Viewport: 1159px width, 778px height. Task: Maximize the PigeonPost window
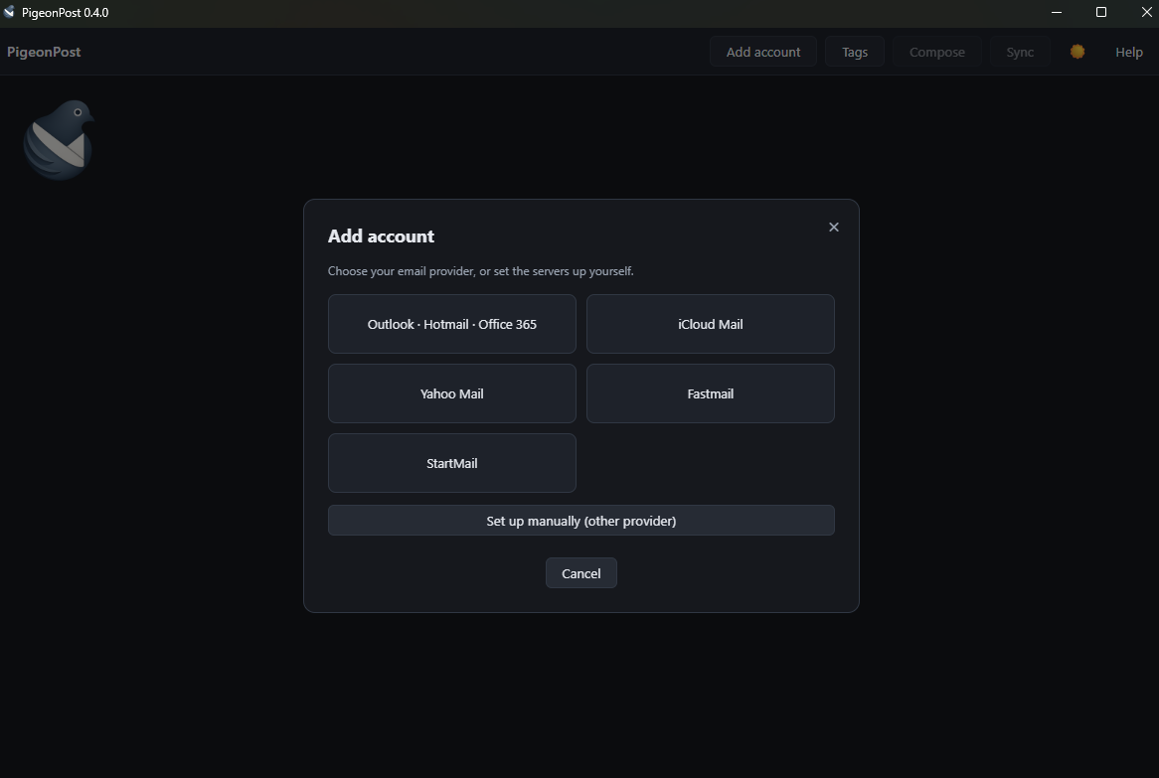[1100, 12]
